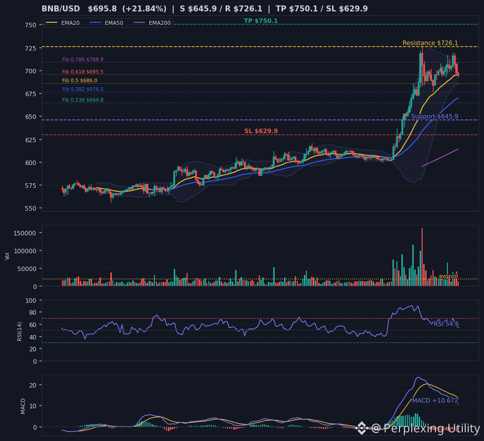The width and height of the screenshot is (484, 441).
Task: Click the 'BNB/USD' title text
Action: 61,8
